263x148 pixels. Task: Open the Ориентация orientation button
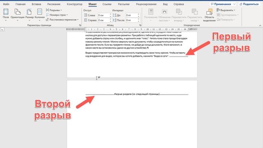[17, 15]
